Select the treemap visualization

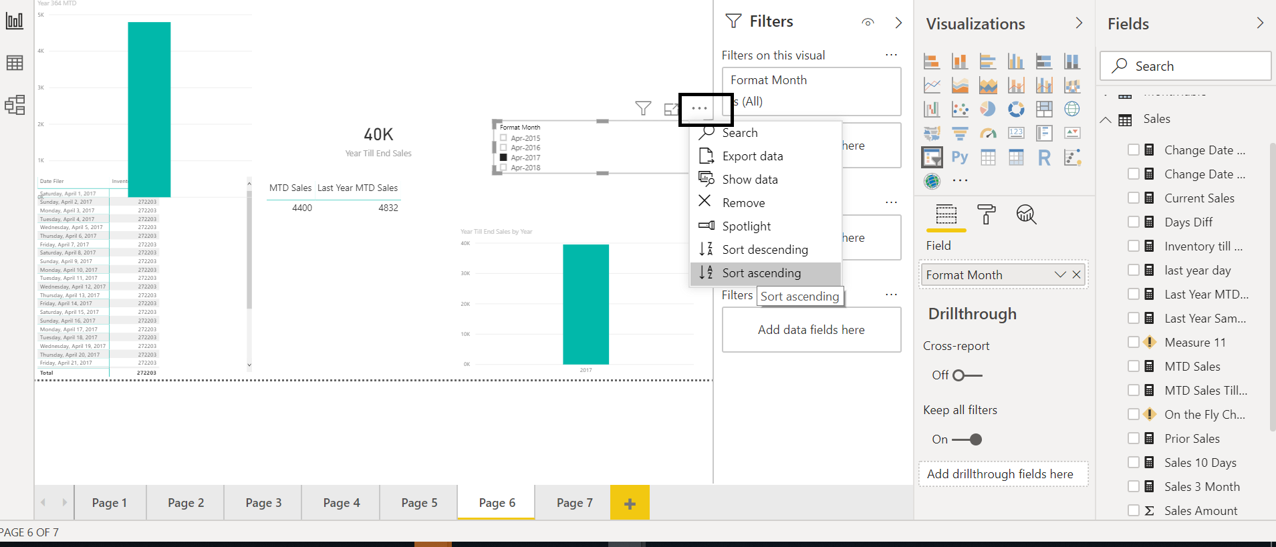pyautogui.click(x=1044, y=109)
